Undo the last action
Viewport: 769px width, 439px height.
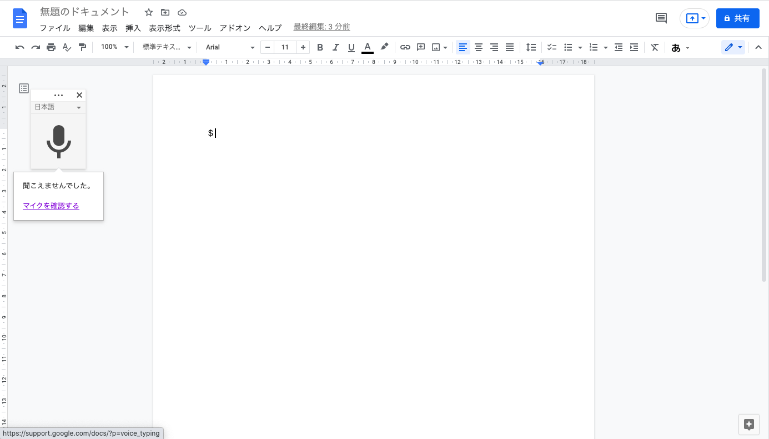pos(20,47)
